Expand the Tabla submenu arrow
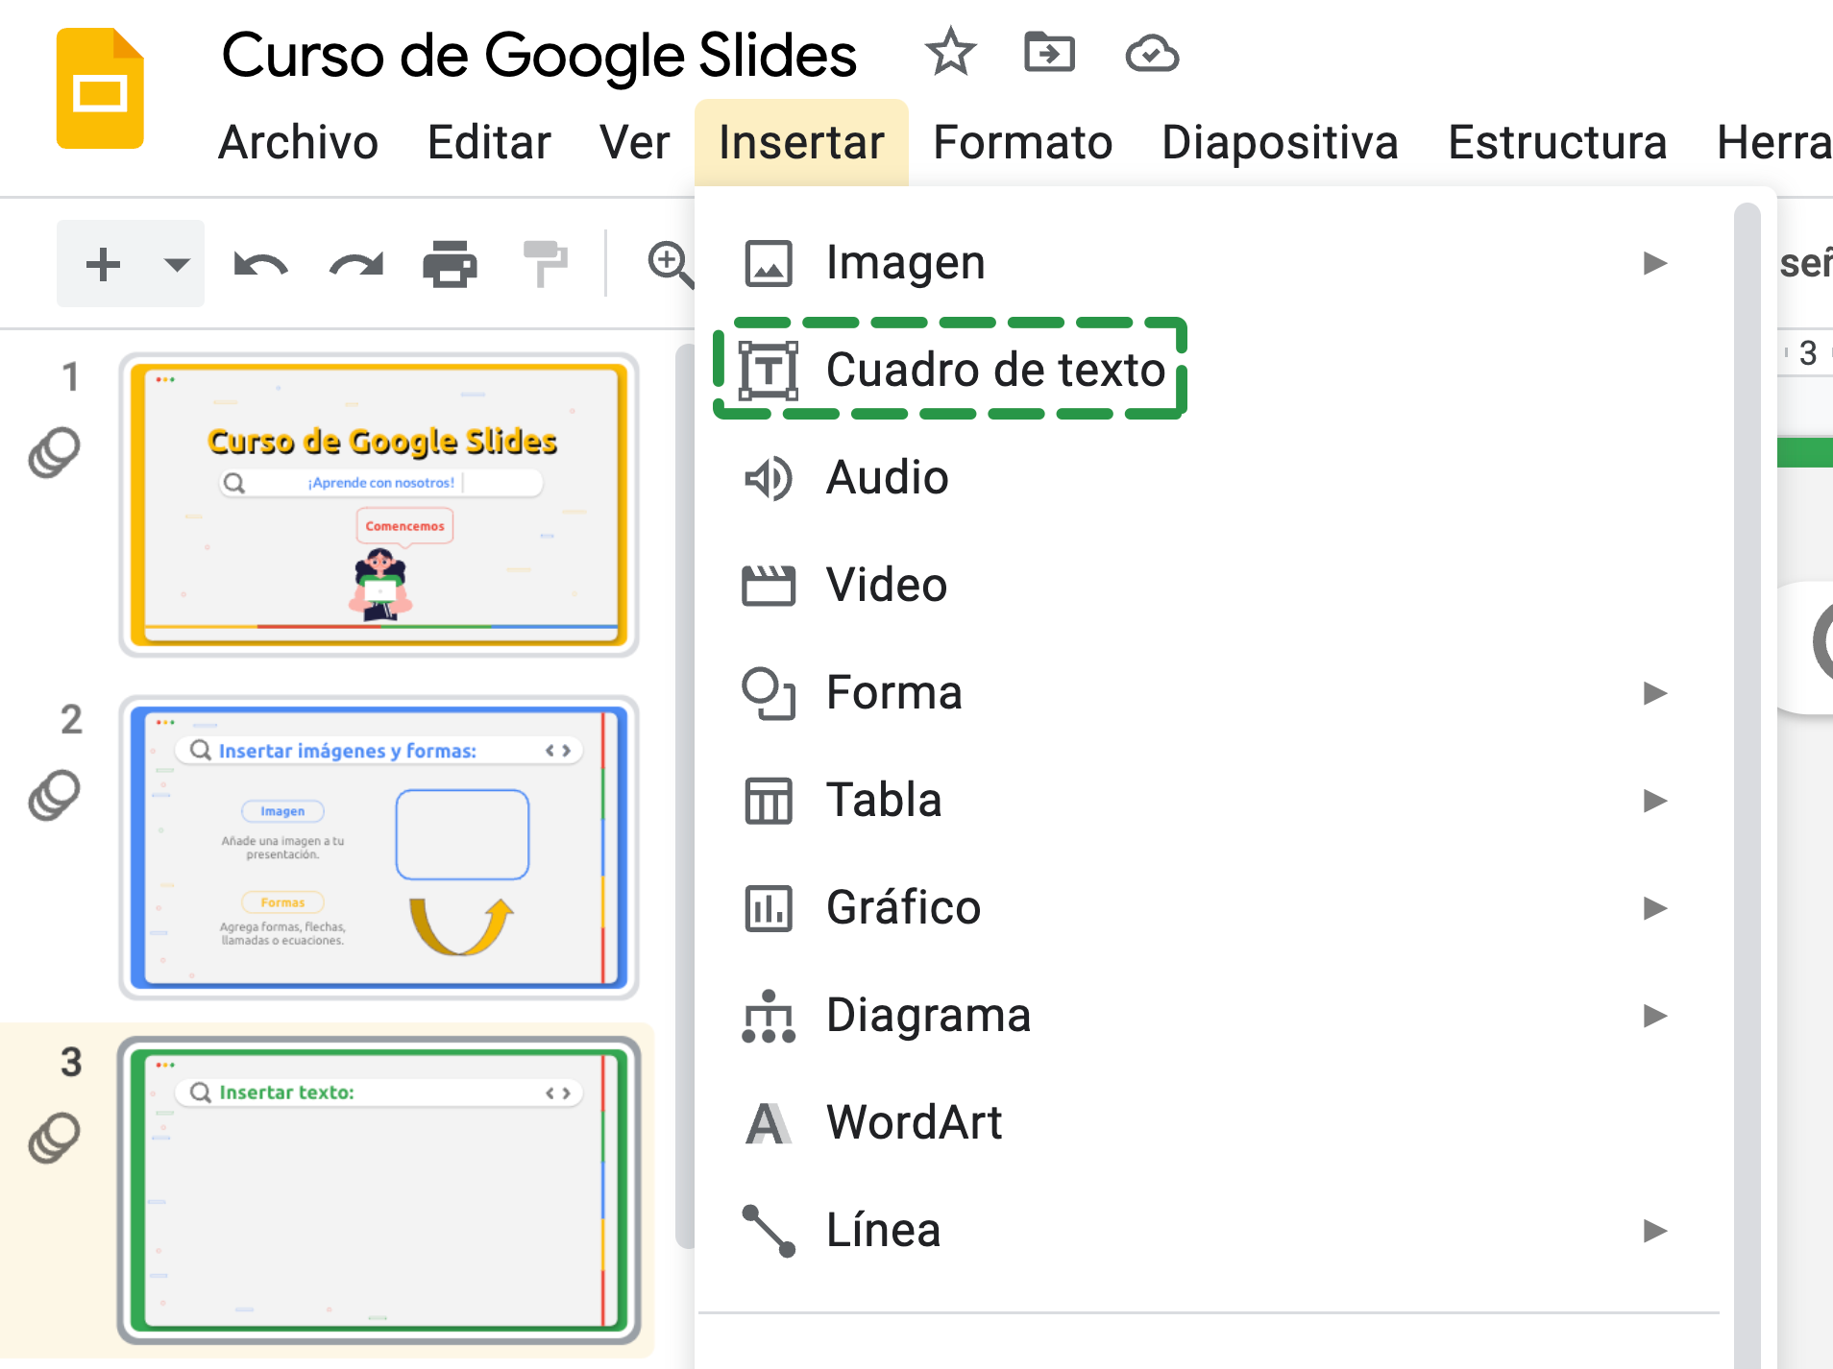Viewport: 1833px width, 1369px height. pyautogui.click(x=1654, y=801)
